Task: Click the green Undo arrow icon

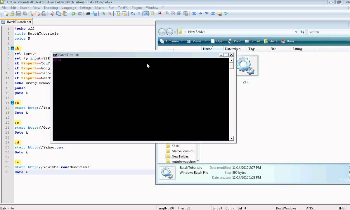Action: click(73, 14)
